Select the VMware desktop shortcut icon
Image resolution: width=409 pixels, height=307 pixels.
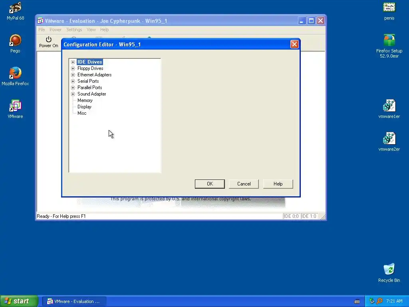15,109
